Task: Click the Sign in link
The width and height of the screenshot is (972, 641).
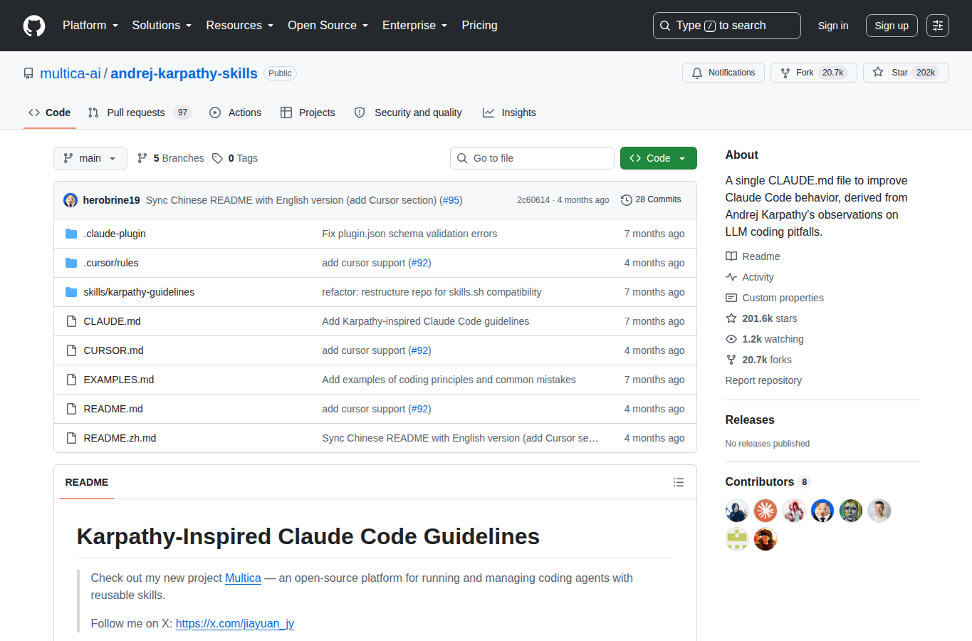Action: tap(833, 26)
